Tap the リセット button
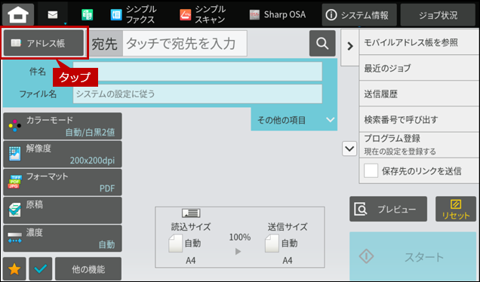The width and height of the screenshot is (480, 282). tap(456, 209)
